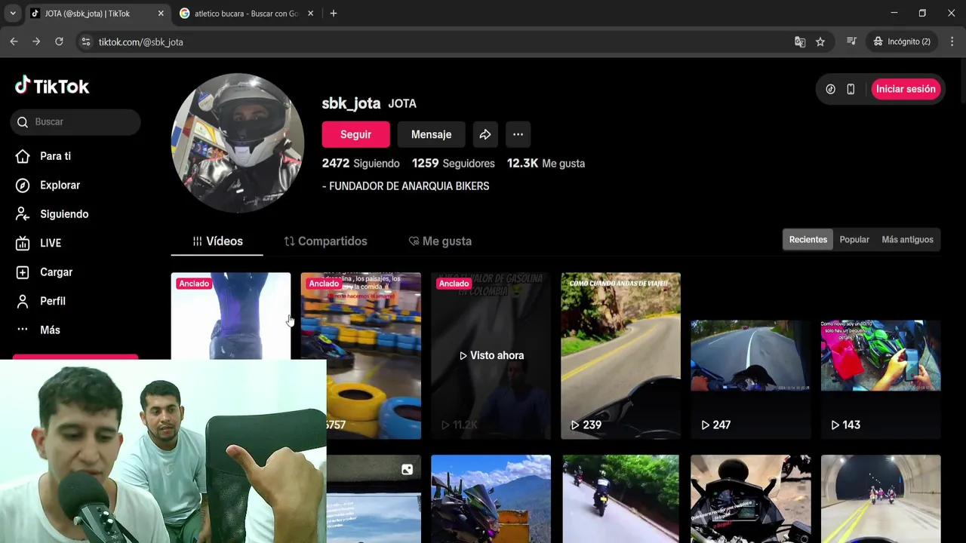Click the sbk_jota profile avatar

238,143
